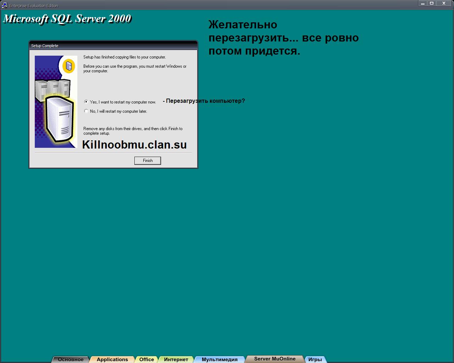Switch to the Мультимедиа tab
The height and width of the screenshot is (363, 454).
click(220, 359)
